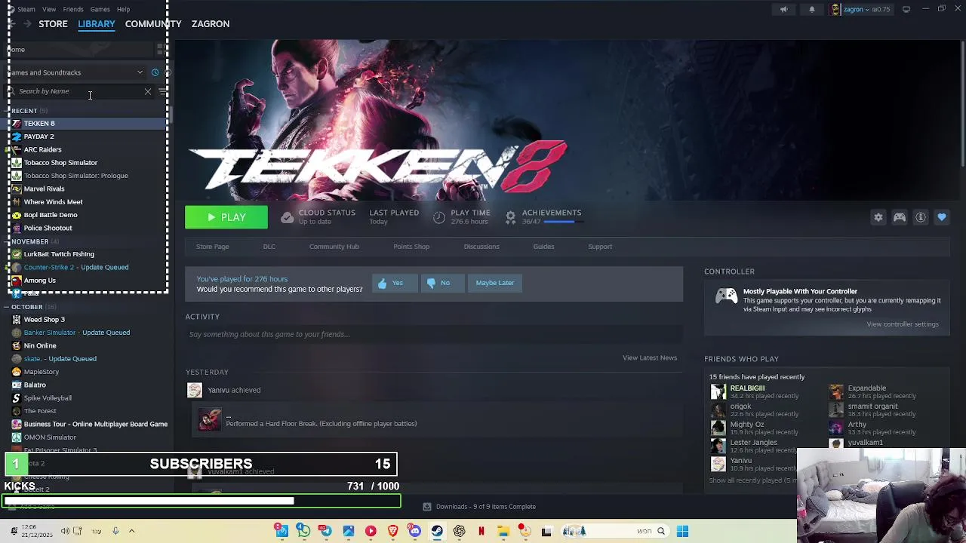Click the Achievements gear icon
Viewport: 966px width, 543px height.
point(511,217)
